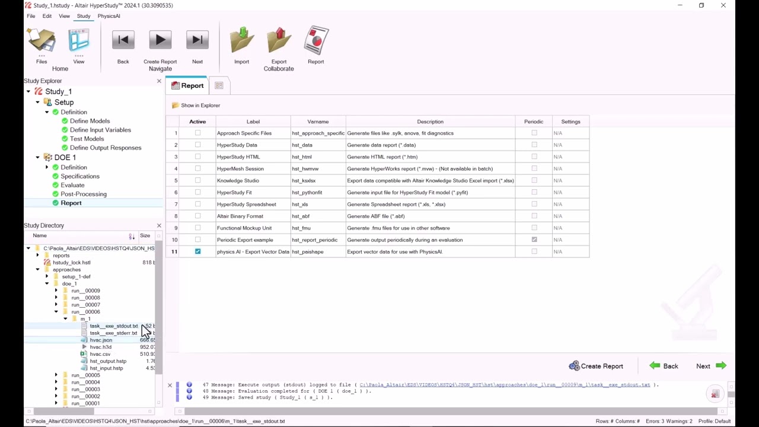Close the Study Directory panel
759x427 pixels.
coord(159,225)
